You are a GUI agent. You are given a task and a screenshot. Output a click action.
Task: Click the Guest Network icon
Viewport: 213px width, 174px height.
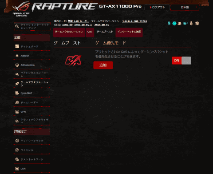click(x=17, y=159)
